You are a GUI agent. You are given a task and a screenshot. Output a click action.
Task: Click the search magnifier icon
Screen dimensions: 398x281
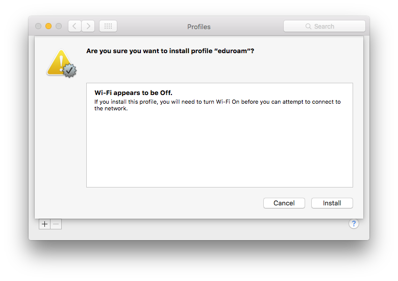(x=308, y=27)
